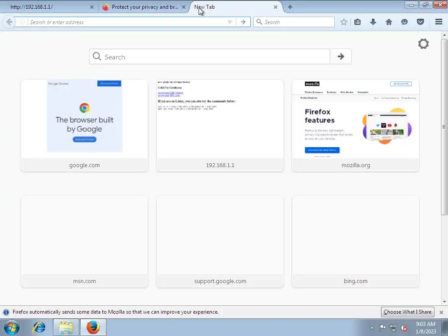Click the site identity info icon

point(22,22)
